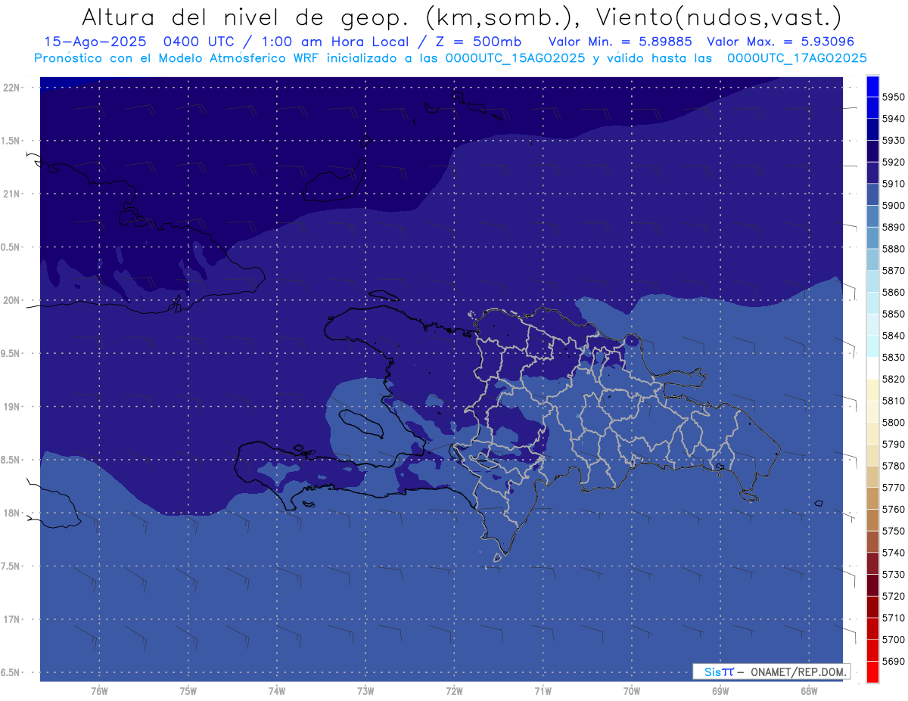Click the '0000UTC_17AGO2025' valid-until text
The image size is (908, 701).
pos(797,57)
